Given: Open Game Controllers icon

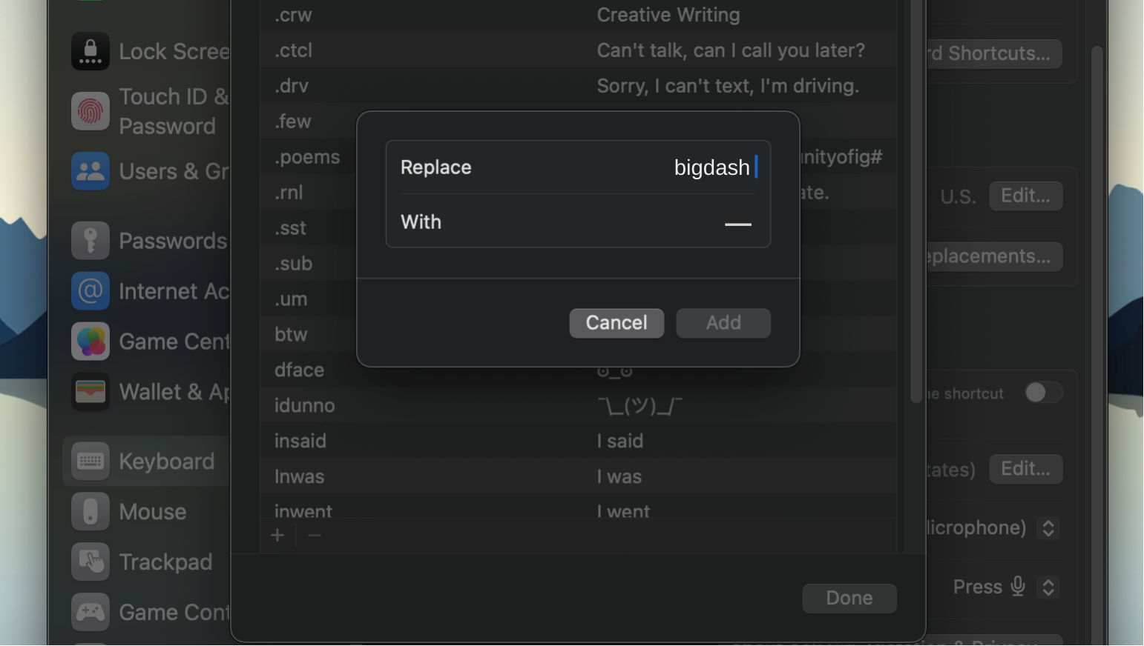Looking at the screenshot, I should point(91,613).
